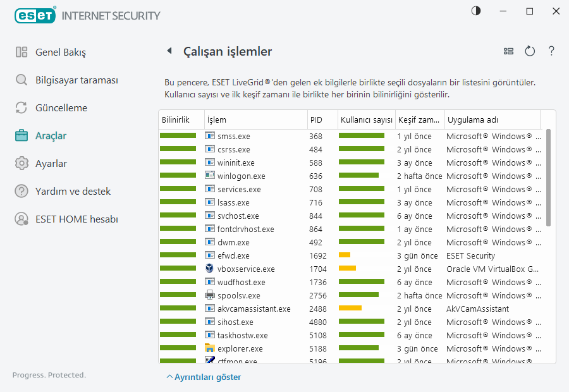
Task: Go back using the arrow beside Çalışan işlemler
Action: pyautogui.click(x=169, y=51)
